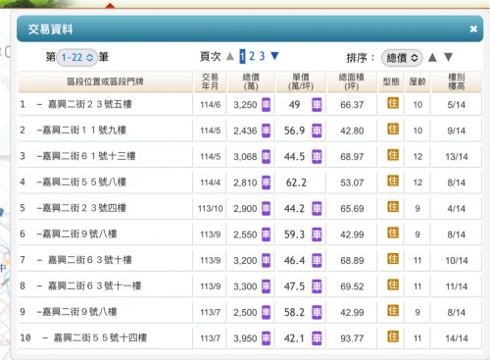Select row 嘉興二街55號十四樓
Viewport: 490px width, 360px height.
tap(250, 338)
